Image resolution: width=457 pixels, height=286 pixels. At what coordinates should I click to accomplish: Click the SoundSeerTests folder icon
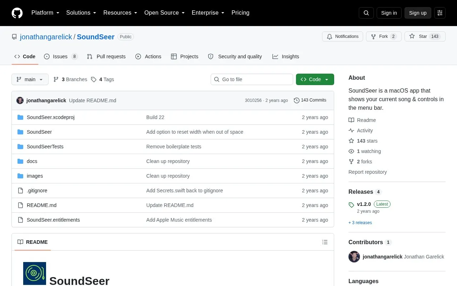pyautogui.click(x=20, y=147)
